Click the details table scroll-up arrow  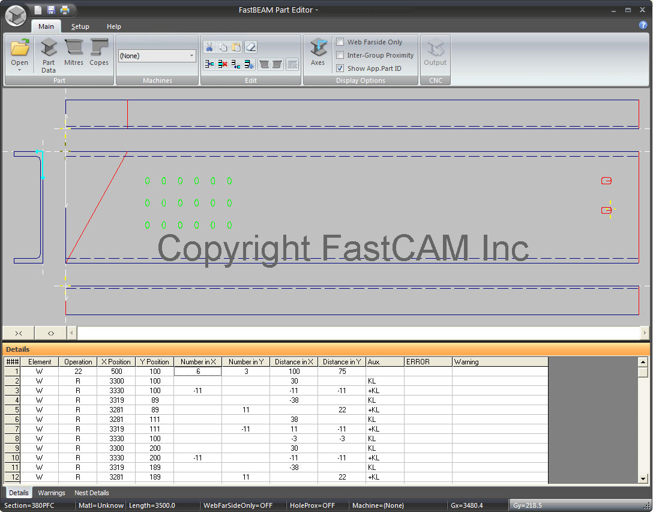click(643, 362)
